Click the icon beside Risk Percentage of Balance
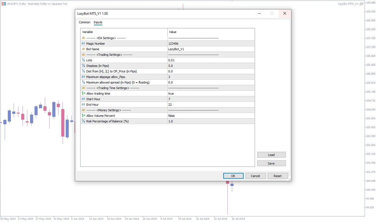Screen dimensions: 378x222 83,121
